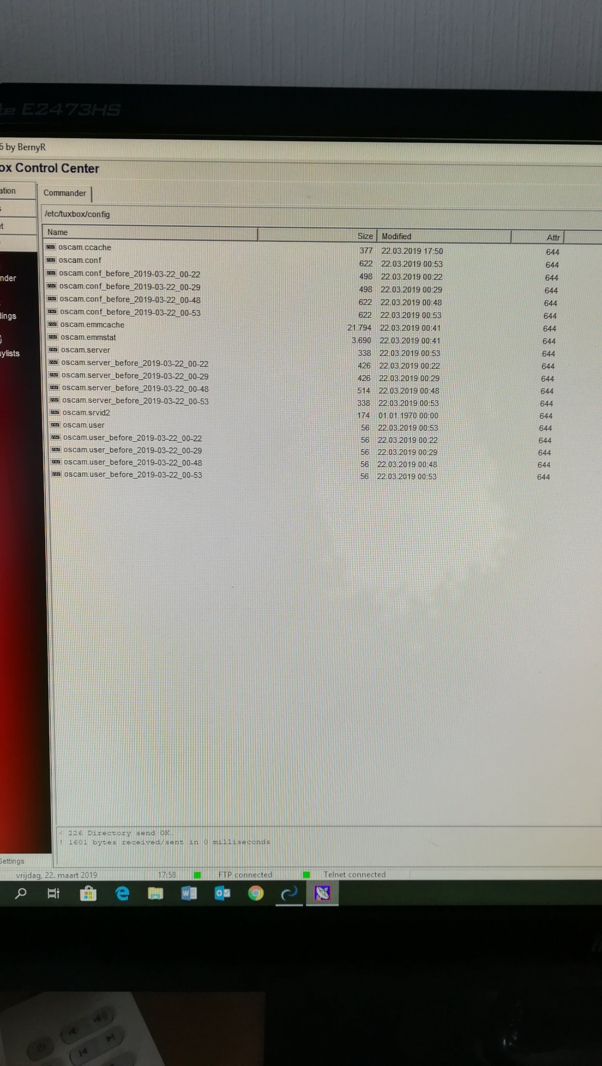The height and width of the screenshot is (1066, 602).
Task: Launch Microsoft Store from the taskbar
Action: (88, 893)
